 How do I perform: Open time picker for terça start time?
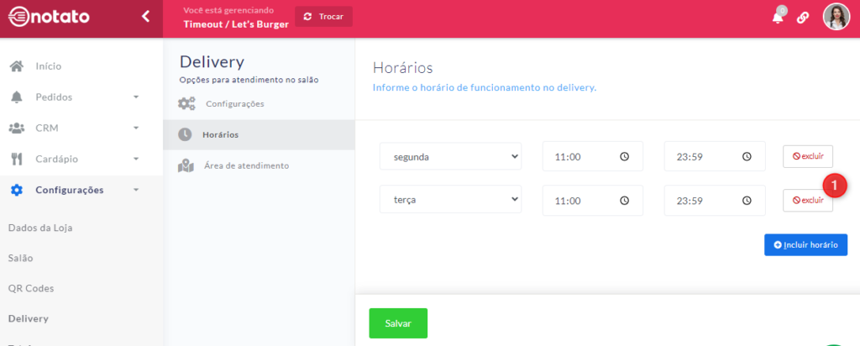coord(624,201)
